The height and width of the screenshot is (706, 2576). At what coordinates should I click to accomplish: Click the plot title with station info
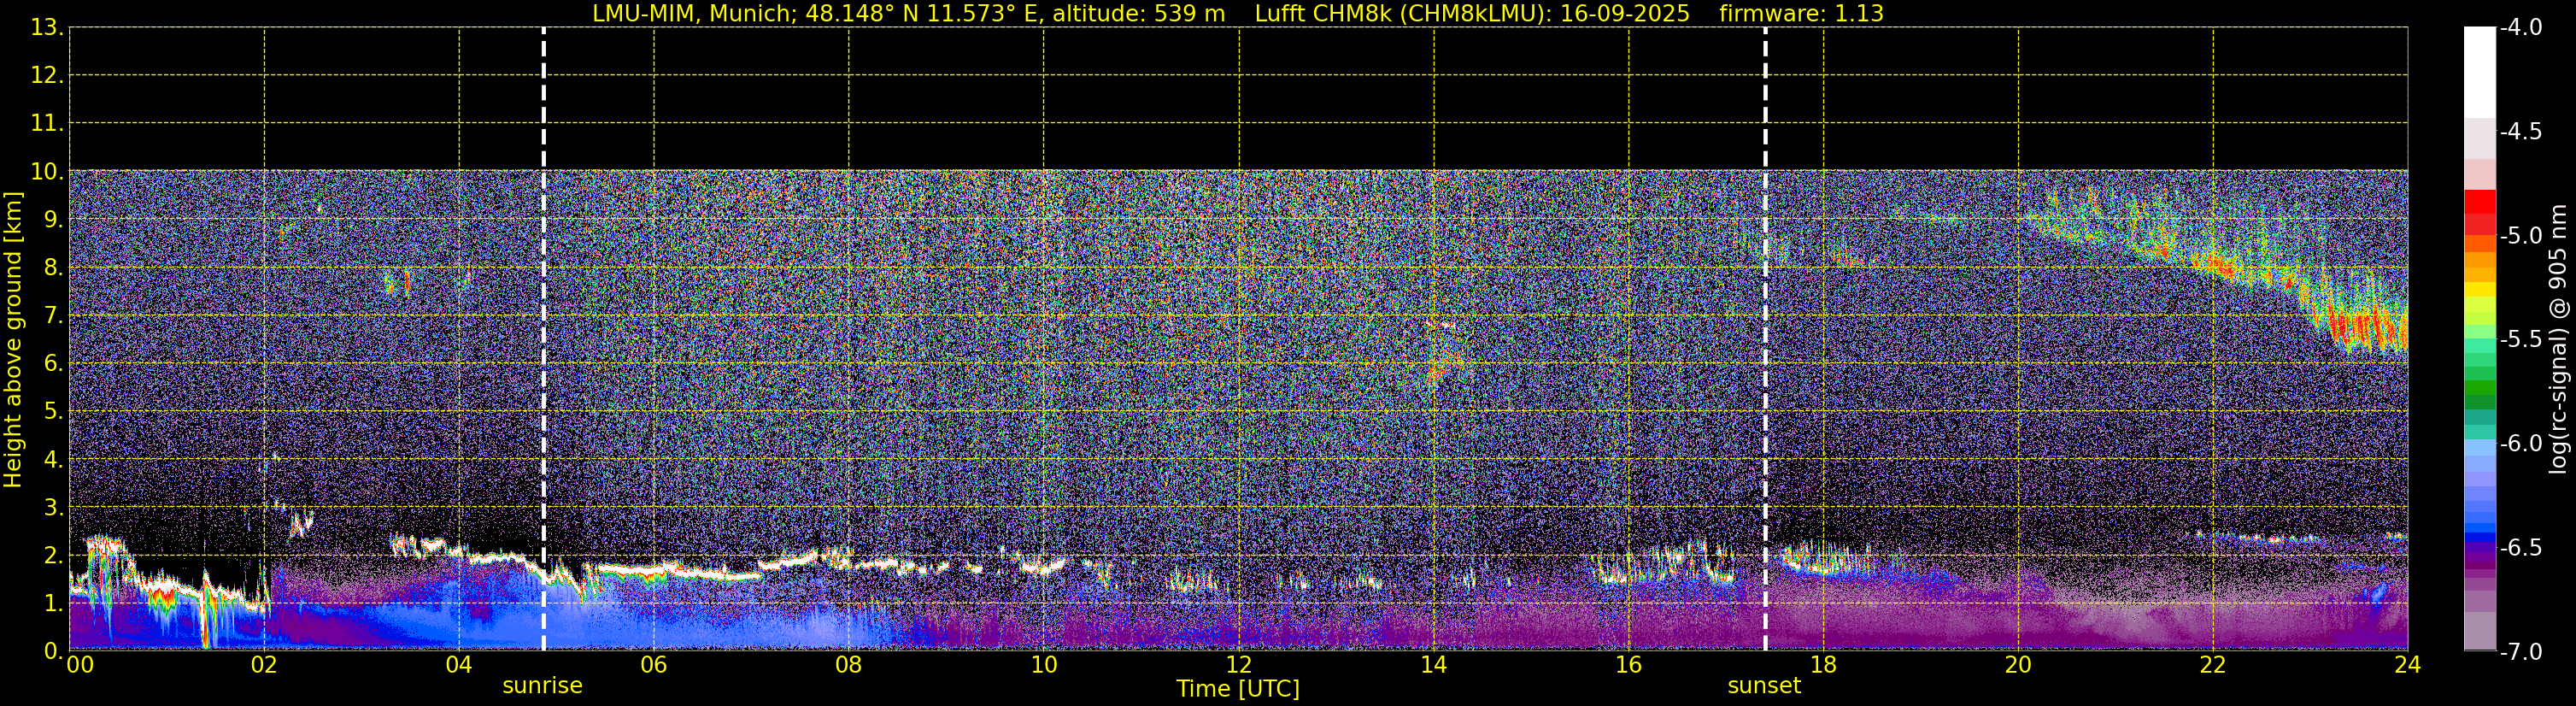(1238, 14)
